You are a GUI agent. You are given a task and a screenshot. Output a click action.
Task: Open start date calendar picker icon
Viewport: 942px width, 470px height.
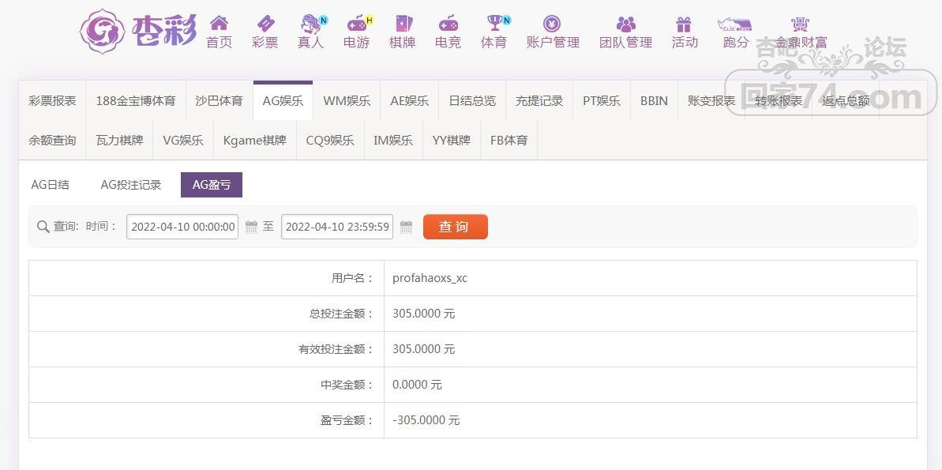coord(251,227)
